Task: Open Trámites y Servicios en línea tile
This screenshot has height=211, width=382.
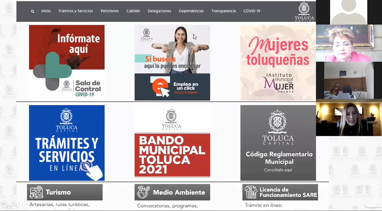Action: pyautogui.click(x=67, y=143)
